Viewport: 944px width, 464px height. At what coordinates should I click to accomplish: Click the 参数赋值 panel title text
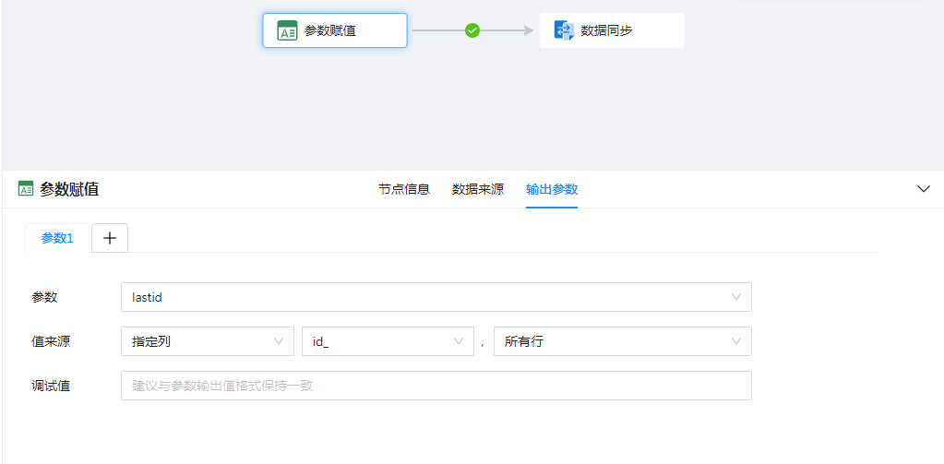pyautogui.click(x=69, y=189)
